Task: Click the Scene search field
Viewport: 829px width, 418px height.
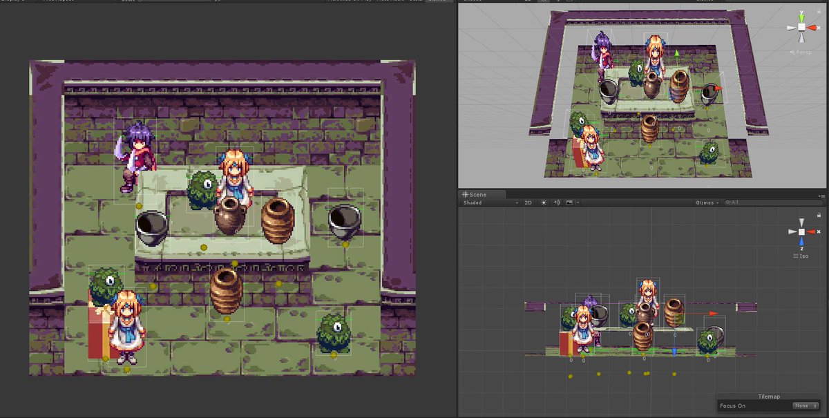Action: tap(774, 203)
